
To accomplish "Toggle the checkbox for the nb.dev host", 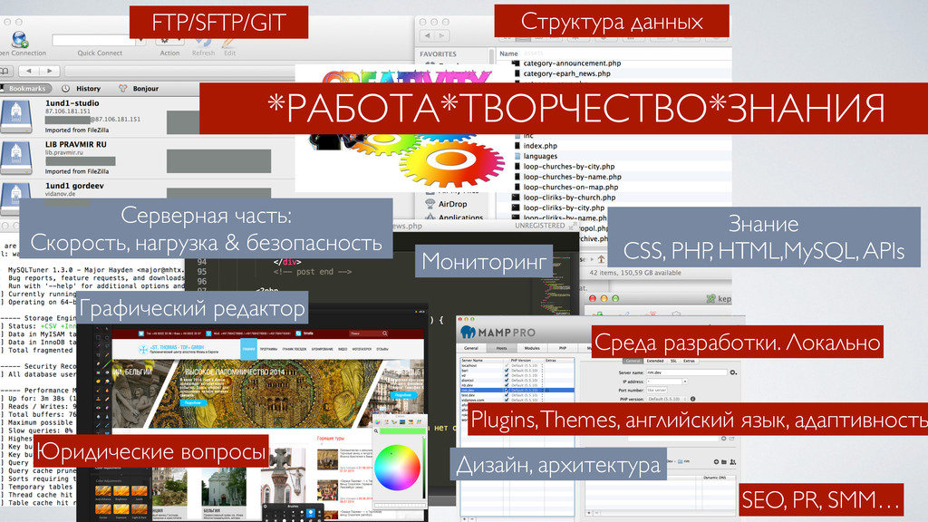I will tap(506, 385).
